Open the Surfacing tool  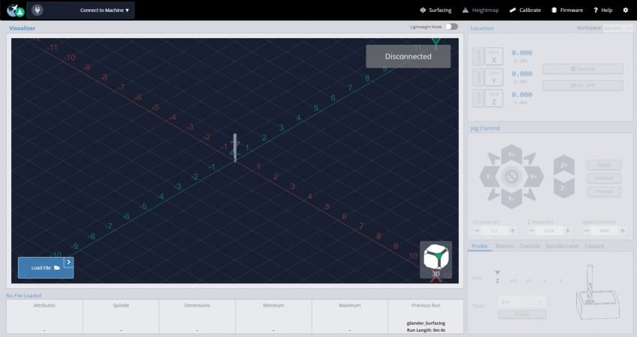click(x=435, y=10)
